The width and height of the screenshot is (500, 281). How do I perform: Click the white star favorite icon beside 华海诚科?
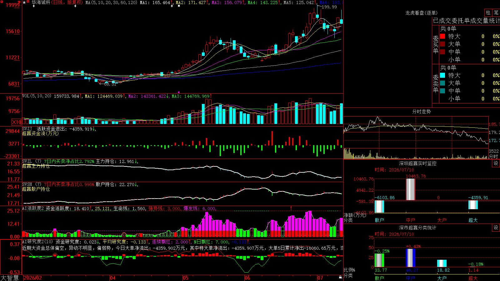click(24, 2)
